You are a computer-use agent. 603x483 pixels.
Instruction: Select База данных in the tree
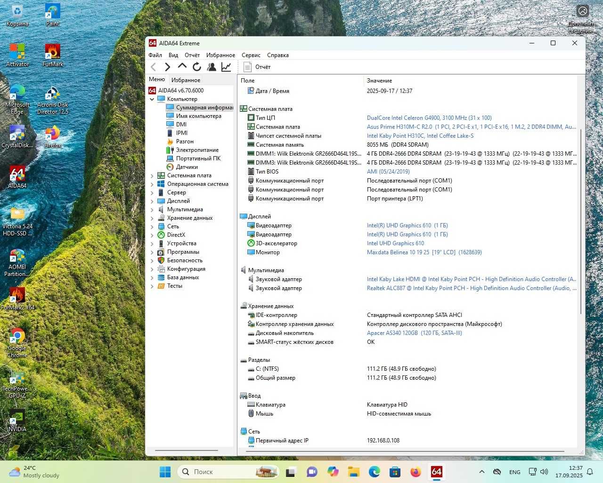coord(178,277)
